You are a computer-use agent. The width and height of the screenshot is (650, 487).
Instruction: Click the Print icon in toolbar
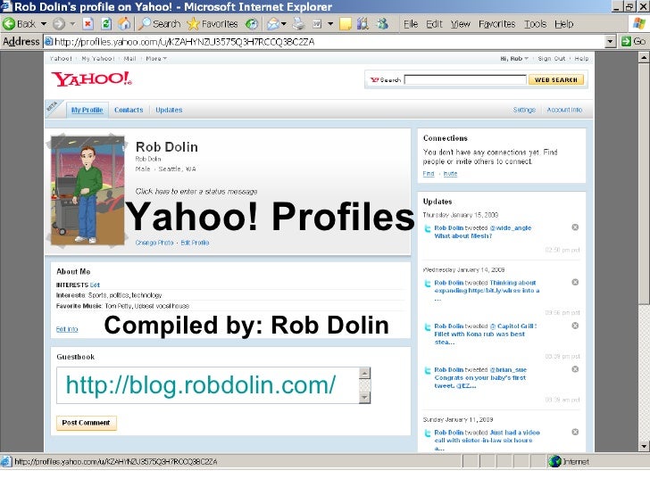(x=298, y=24)
